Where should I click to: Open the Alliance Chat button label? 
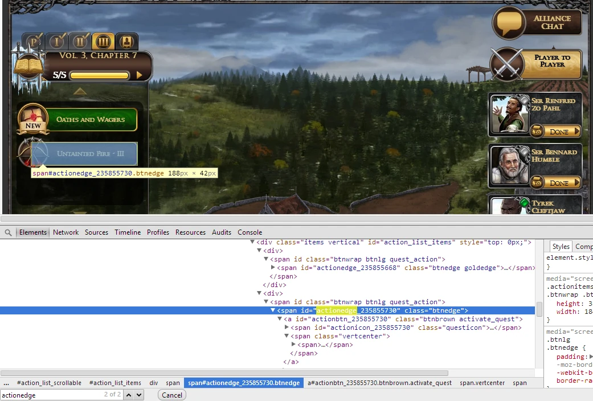coord(552,22)
